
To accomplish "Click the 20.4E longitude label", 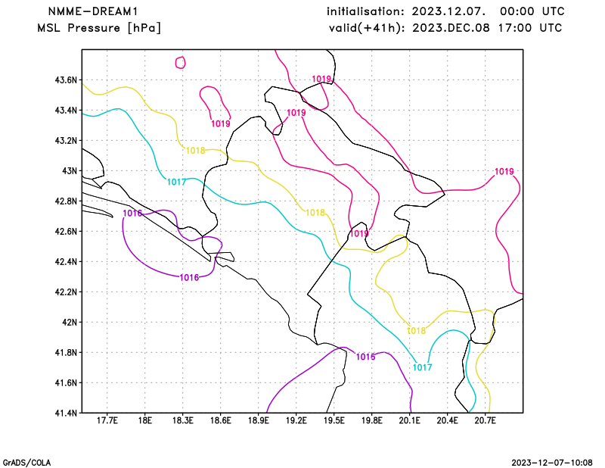I will [x=447, y=420].
